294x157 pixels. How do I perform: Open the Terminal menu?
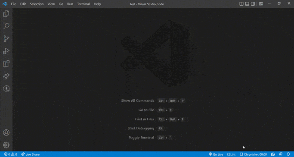pyautogui.click(x=84, y=4)
